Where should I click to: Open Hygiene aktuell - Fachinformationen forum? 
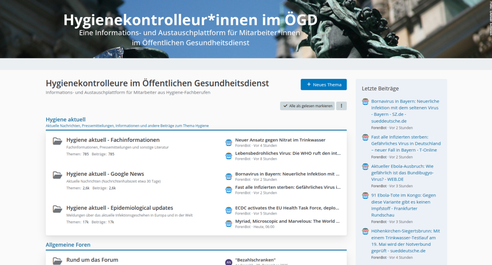point(113,140)
